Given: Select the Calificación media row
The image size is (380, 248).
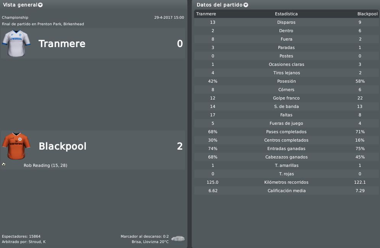Looking at the screenshot, I should (286, 191).
